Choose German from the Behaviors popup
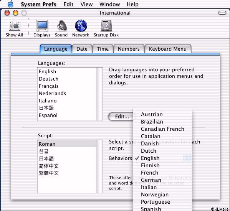Screen dimensions: 230x211 (x=162, y=180)
